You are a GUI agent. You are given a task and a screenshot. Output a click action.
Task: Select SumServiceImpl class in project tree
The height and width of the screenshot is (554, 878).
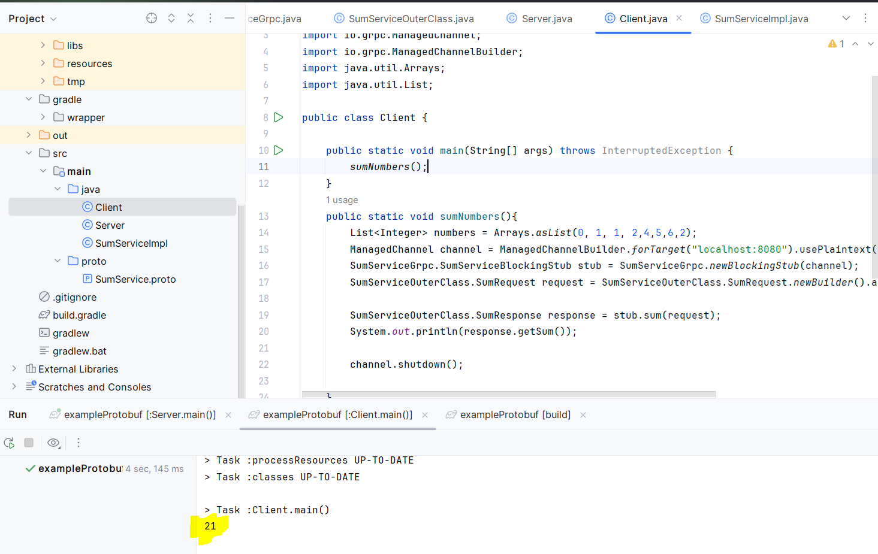[125, 243]
